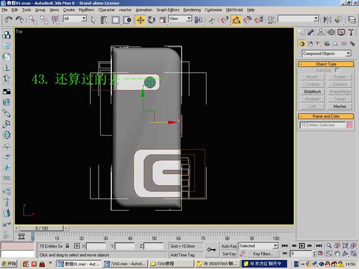This screenshot has width=359, height=269.
Task: Click the BlobMesh button
Action: coord(312,92)
